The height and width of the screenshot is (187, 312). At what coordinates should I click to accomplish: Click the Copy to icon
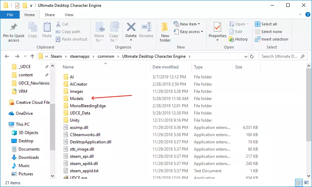pos(114,27)
